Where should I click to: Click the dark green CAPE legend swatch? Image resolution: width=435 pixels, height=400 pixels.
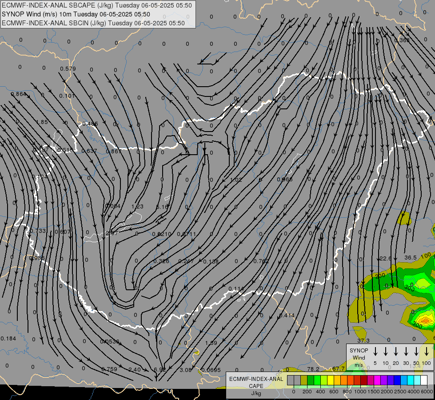[x=311, y=380]
